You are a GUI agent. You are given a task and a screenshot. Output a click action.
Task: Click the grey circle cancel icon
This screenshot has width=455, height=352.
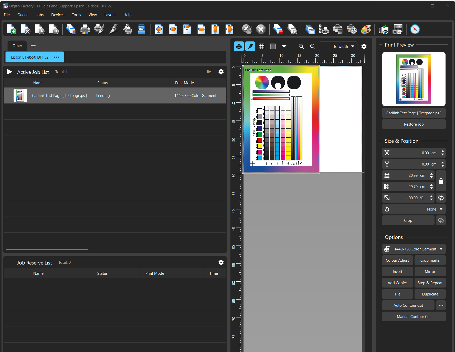(247, 29)
